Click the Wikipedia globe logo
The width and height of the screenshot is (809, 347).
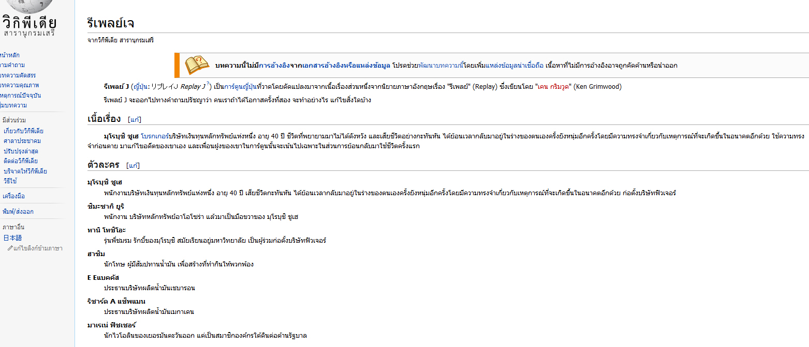(x=28, y=6)
